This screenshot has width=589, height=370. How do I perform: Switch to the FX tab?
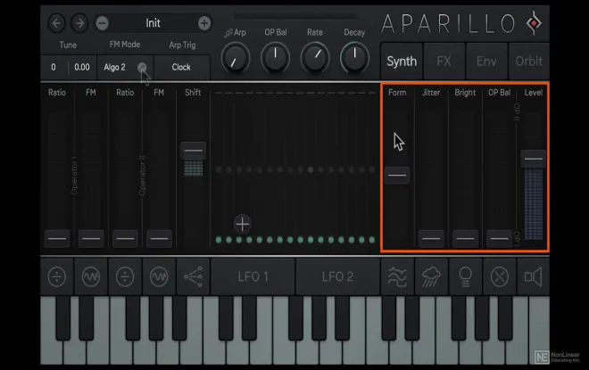(x=444, y=62)
